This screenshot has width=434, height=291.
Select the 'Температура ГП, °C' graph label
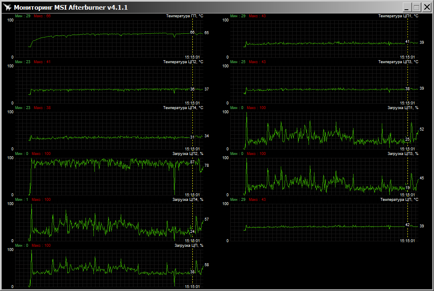[x=184, y=16]
